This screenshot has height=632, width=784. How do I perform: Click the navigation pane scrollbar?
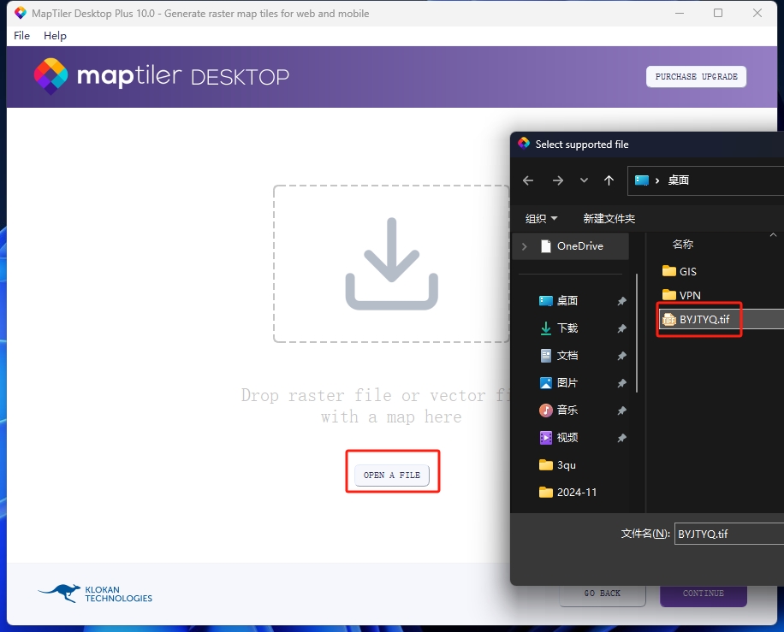tap(637, 334)
